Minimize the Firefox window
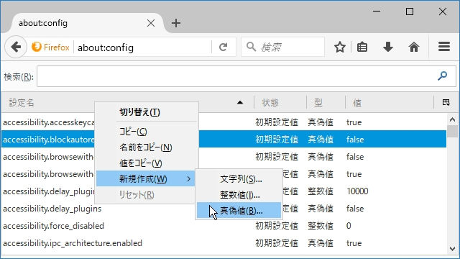460x259 pixels. (x=377, y=12)
